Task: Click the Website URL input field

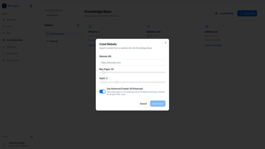Action: point(132,63)
